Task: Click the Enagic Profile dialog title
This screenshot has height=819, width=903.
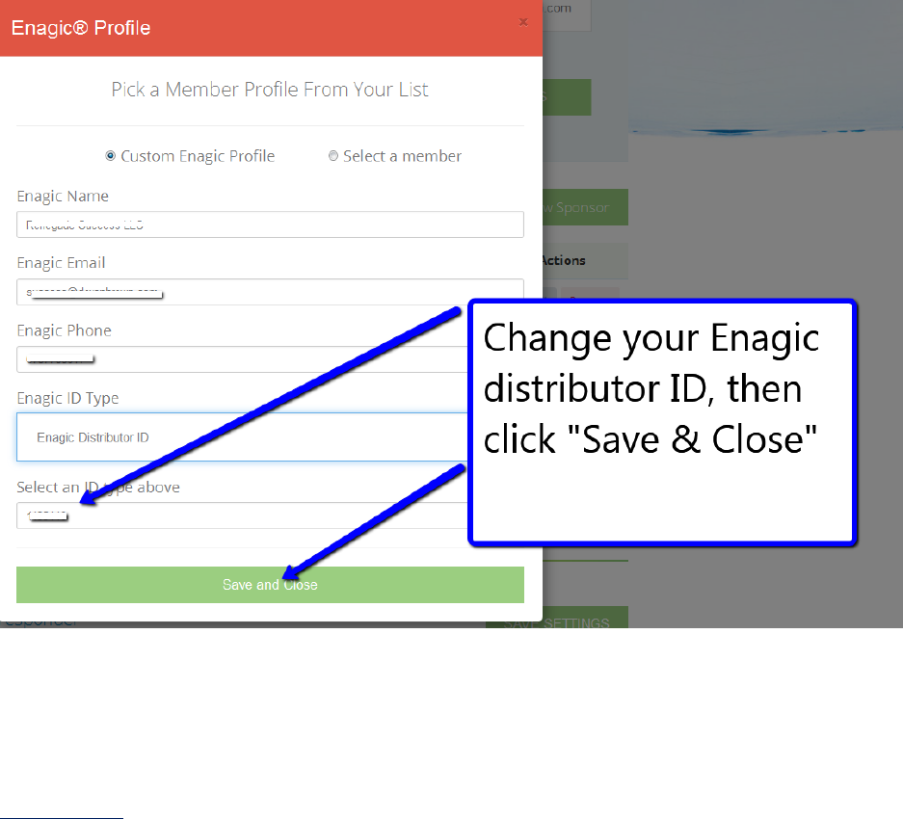Action: pos(81,28)
